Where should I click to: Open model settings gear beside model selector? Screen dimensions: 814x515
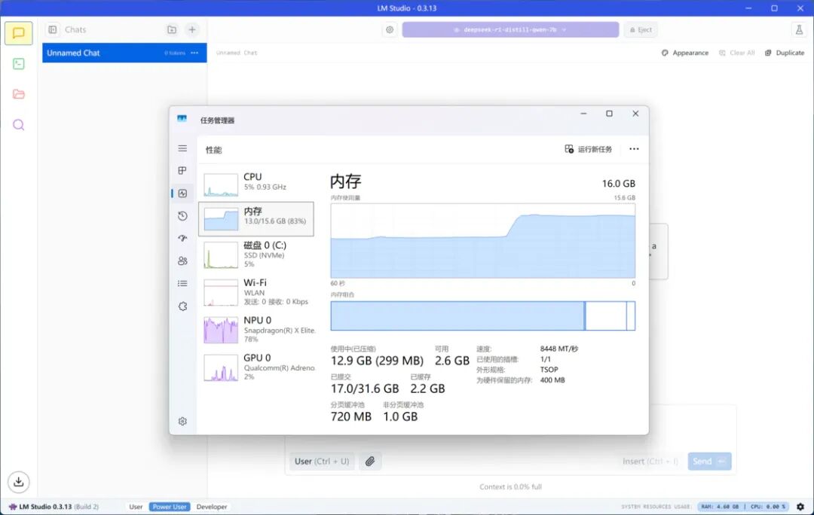[390, 29]
